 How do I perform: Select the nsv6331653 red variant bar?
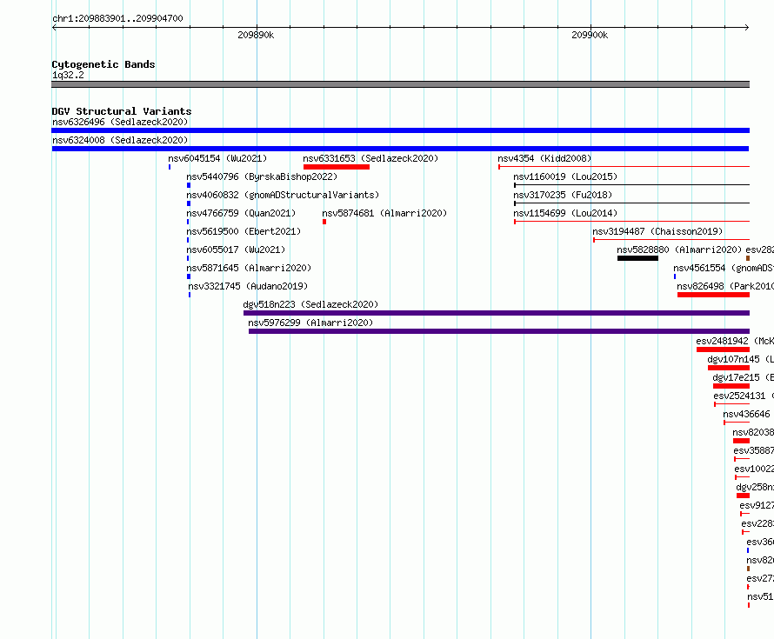point(337,167)
